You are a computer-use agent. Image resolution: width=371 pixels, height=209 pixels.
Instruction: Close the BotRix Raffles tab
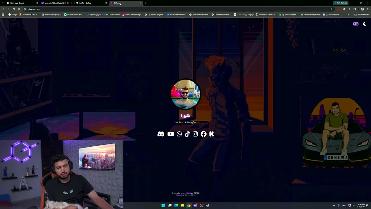click(106, 3)
